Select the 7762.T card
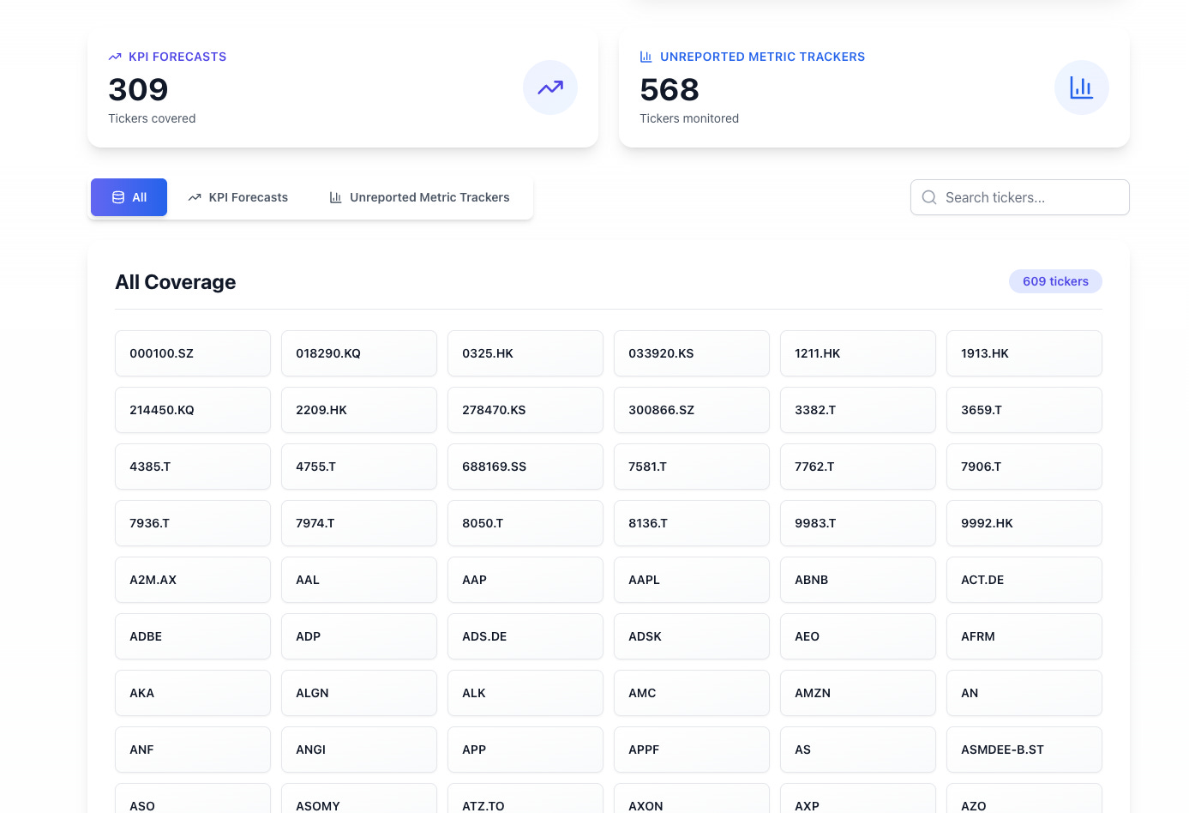 point(858,467)
